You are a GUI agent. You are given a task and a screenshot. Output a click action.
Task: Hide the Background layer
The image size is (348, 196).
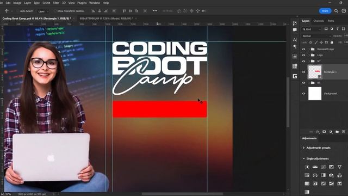303,94
